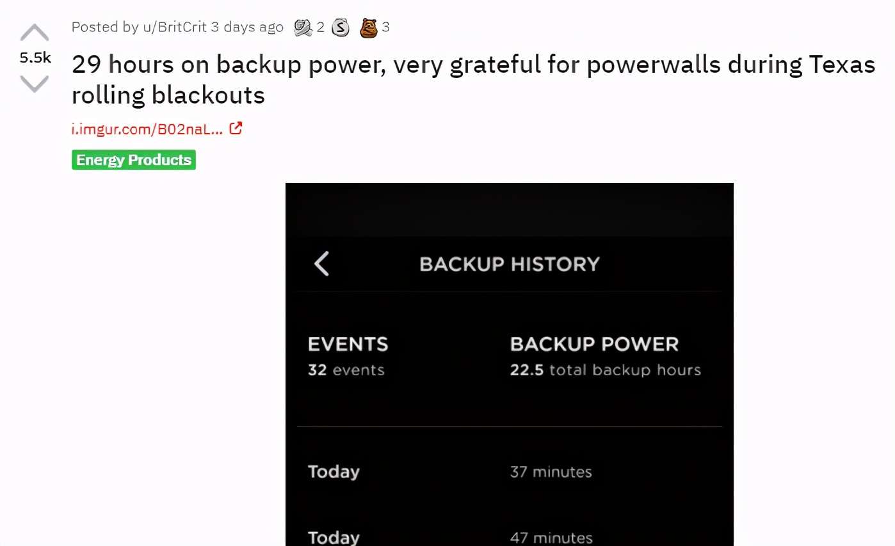Filter by Energy Products flair
The height and width of the screenshot is (546, 895).
coord(134,160)
